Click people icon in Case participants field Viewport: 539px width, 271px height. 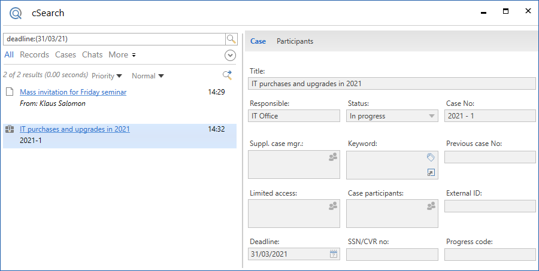[431, 206]
